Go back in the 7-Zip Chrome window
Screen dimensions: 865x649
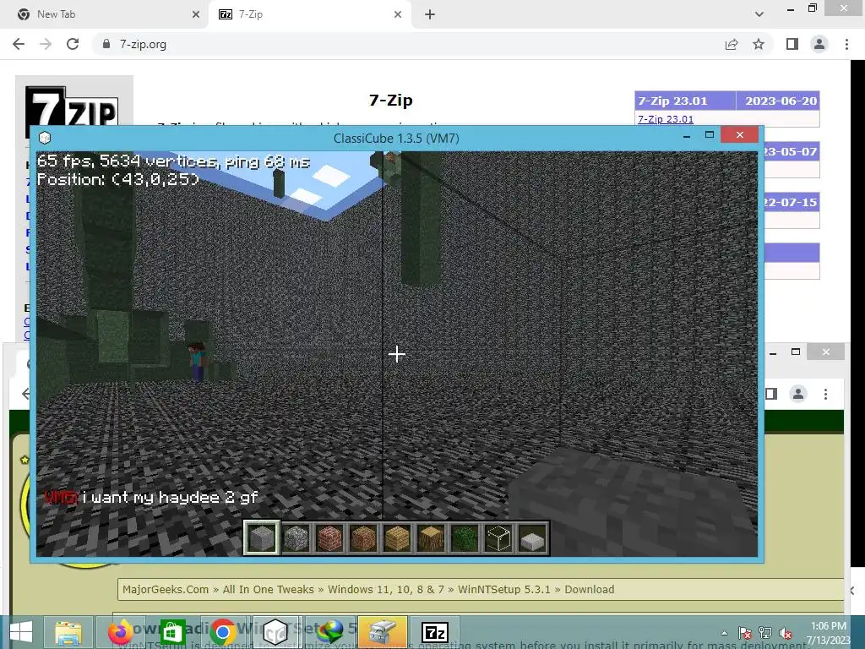(19, 44)
